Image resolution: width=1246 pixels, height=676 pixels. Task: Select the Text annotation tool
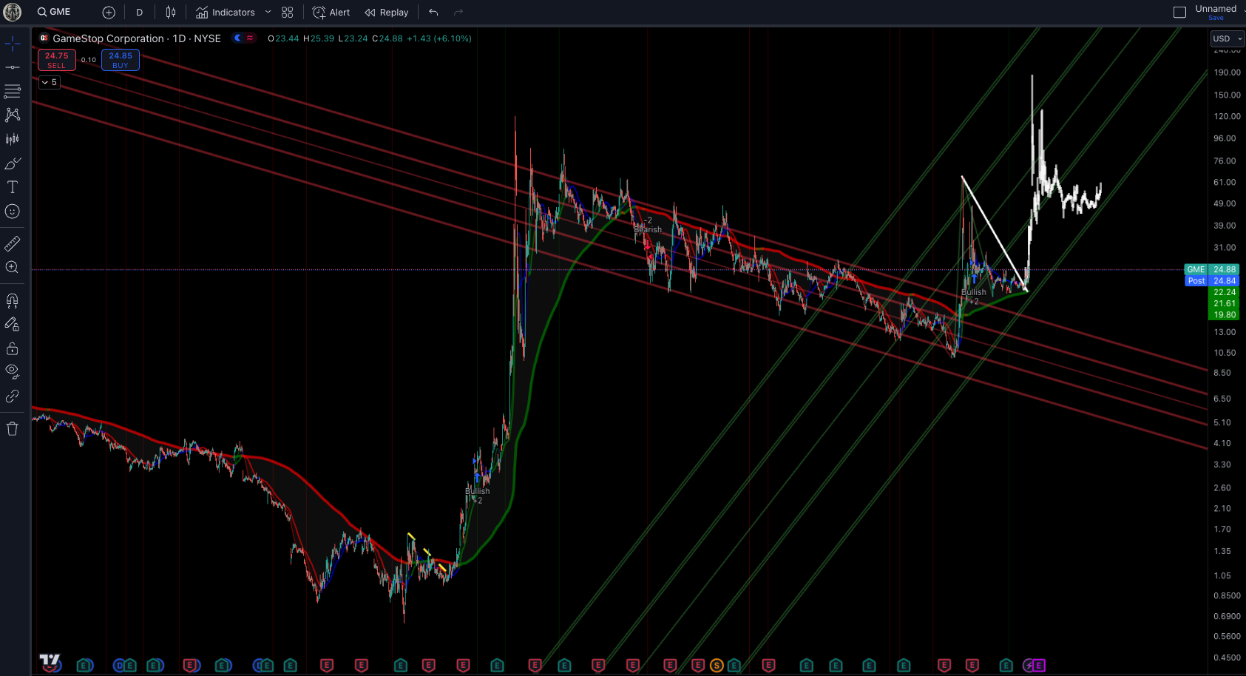13,187
